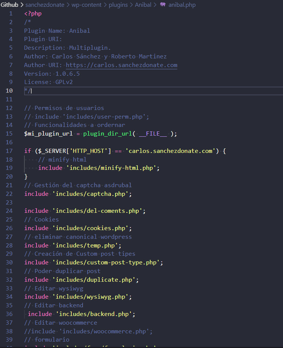Viewport: 283px width, 348px height.
Task: Click '// Permisos de usuarios' comment
Action: [x=64, y=108]
